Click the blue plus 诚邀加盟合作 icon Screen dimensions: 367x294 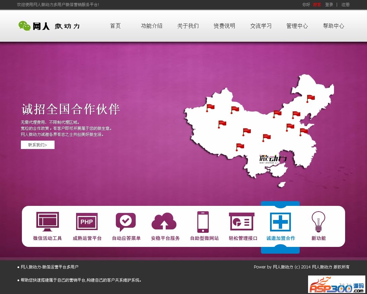pos(280,222)
